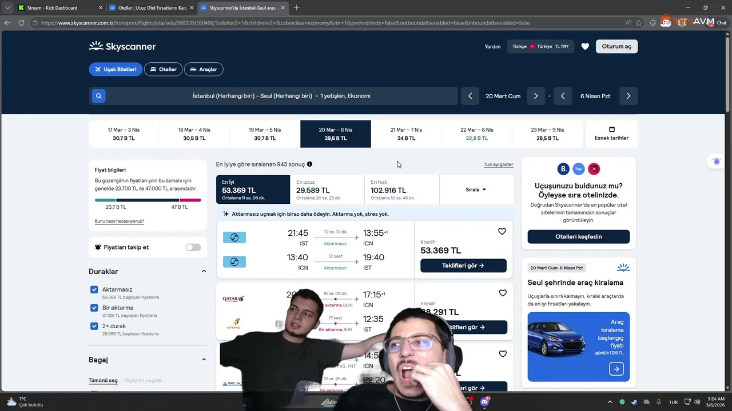Click the magnifier search icon in the search bar
The height and width of the screenshot is (411, 732).
(x=98, y=96)
